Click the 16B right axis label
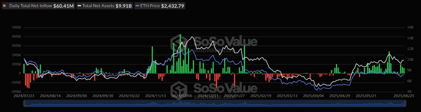The height and width of the screenshot is (112, 421). click(x=410, y=27)
